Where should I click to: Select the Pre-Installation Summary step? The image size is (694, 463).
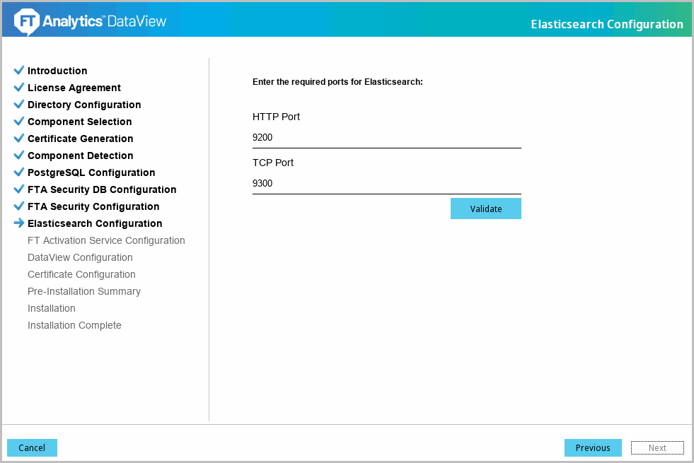84,291
